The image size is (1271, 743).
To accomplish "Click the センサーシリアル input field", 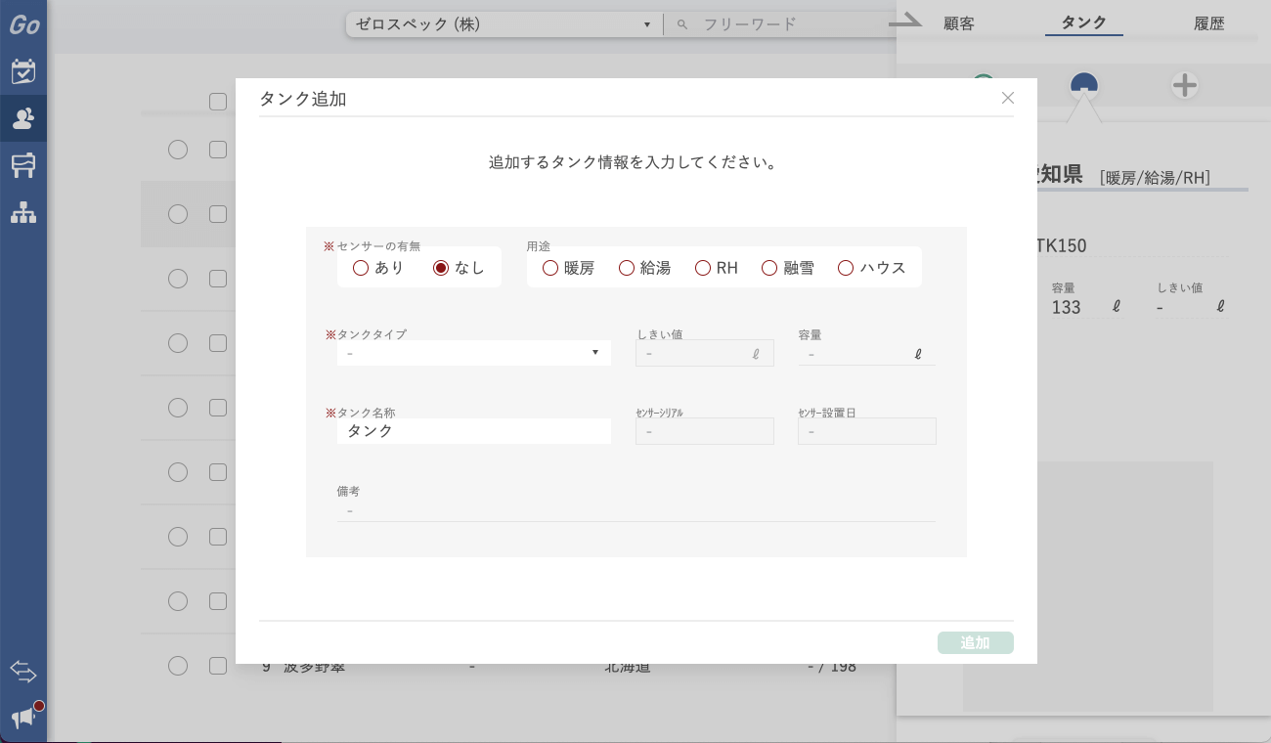I will [705, 431].
